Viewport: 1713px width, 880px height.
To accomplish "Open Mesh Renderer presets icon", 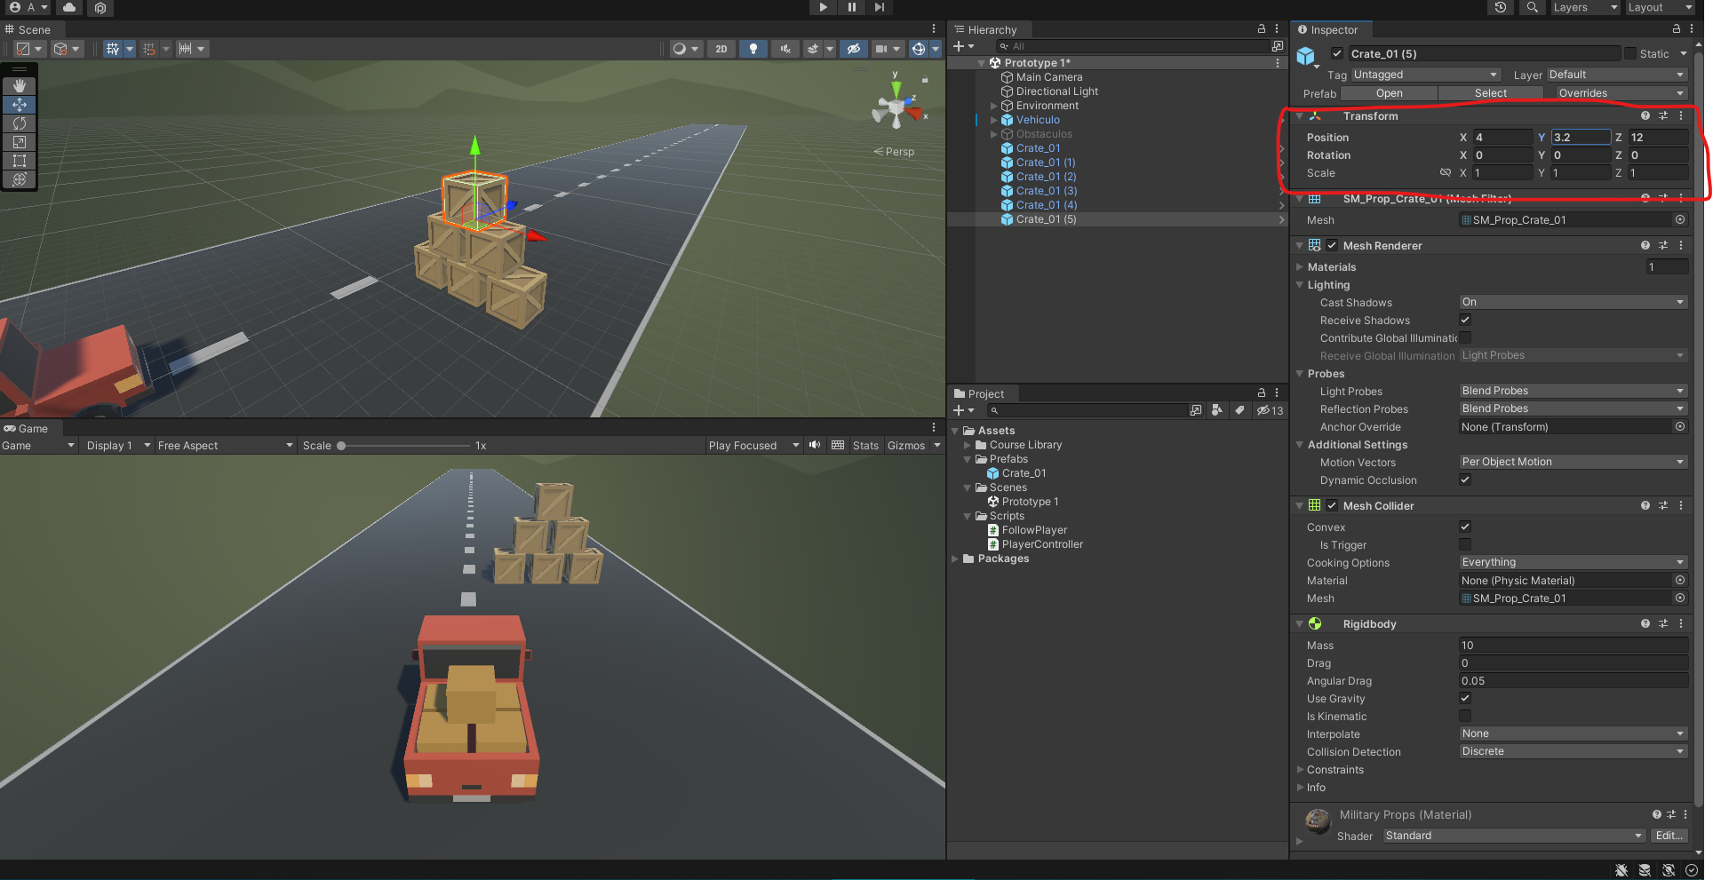I will click(x=1663, y=245).
